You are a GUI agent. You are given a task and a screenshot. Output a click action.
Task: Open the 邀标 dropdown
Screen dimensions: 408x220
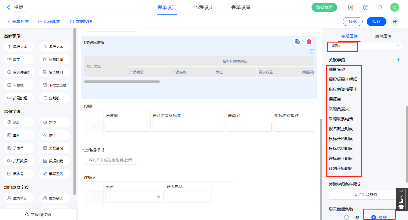point(365,46)
